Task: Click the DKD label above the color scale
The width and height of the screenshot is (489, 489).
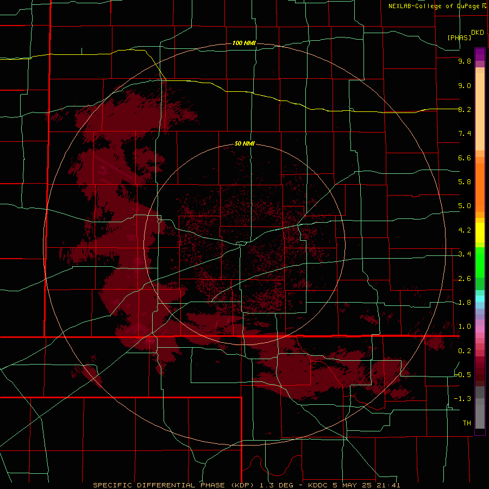Action: [x=477, y=33]
